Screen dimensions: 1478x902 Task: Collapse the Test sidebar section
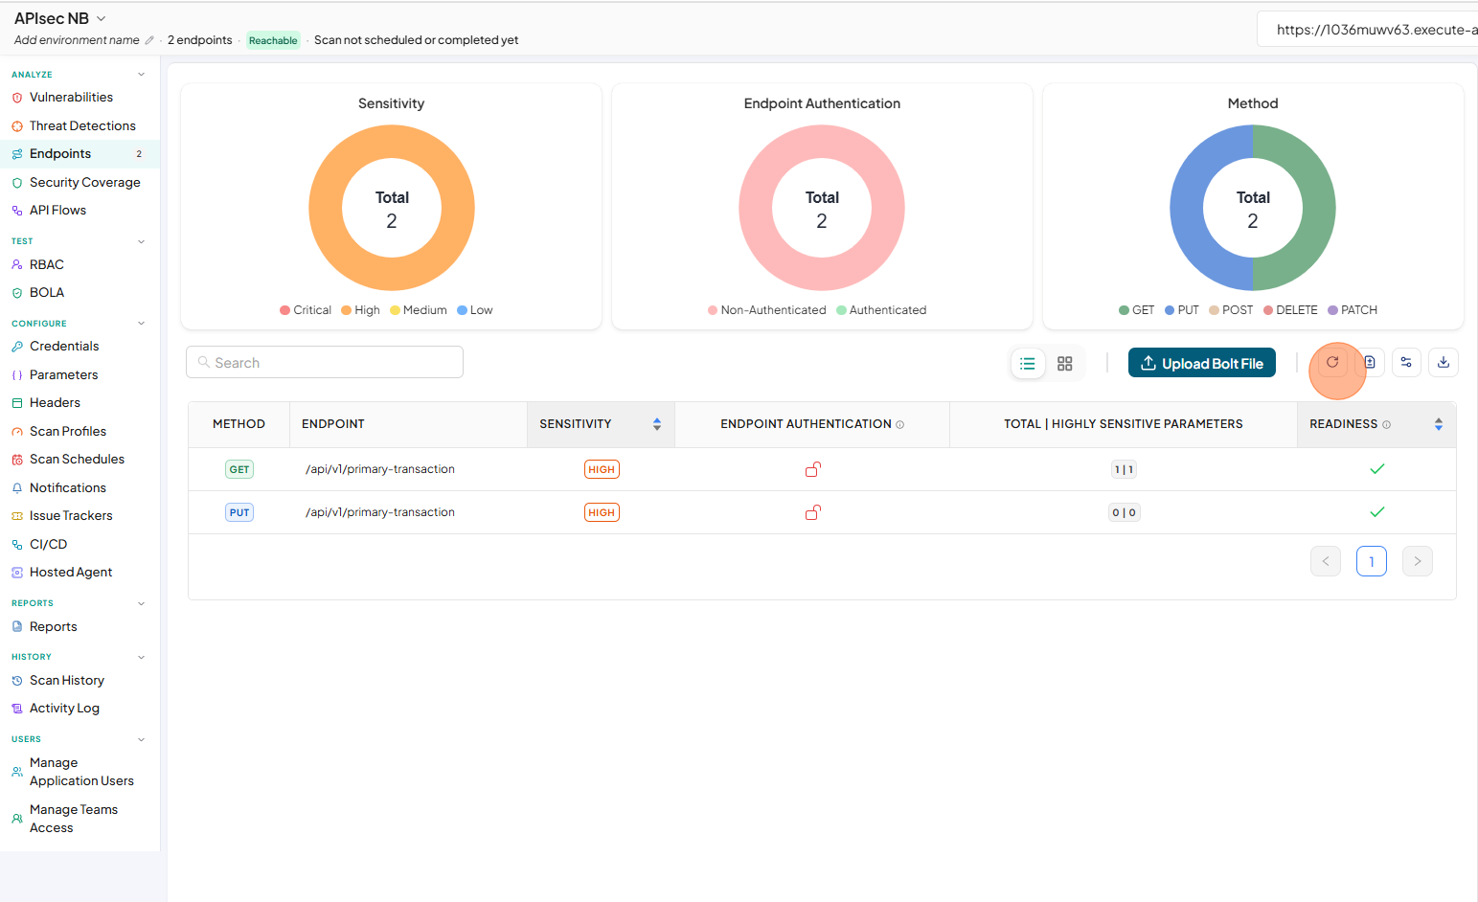[142, 241]
